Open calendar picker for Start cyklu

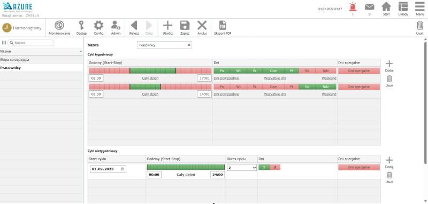(x=123, y=169)
